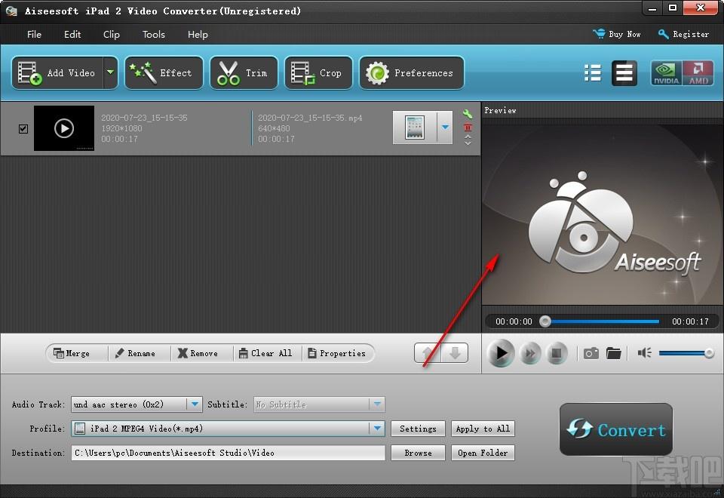Open the snapshot folder icon
This screenshot has height=498, width=724.
tap(614, 353)
